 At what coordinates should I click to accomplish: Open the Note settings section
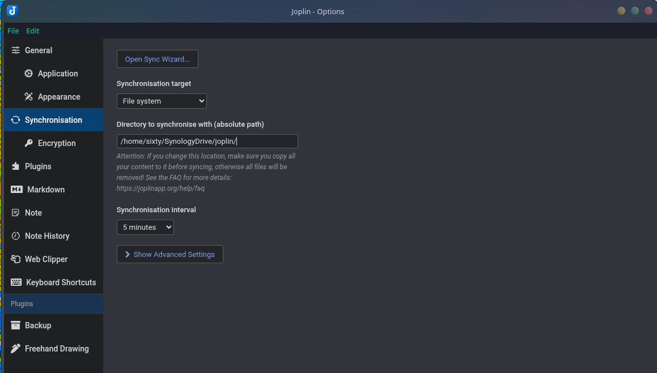[33, 213]
